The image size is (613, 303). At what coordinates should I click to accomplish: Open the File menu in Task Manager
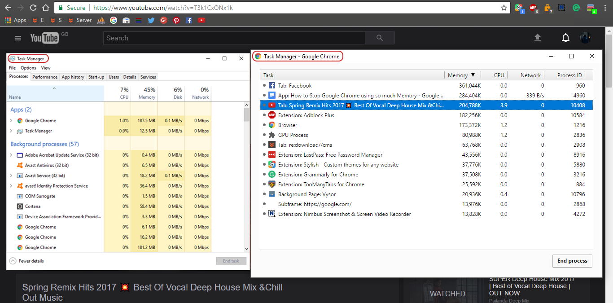pyautogui.click(x=13, y=68)
